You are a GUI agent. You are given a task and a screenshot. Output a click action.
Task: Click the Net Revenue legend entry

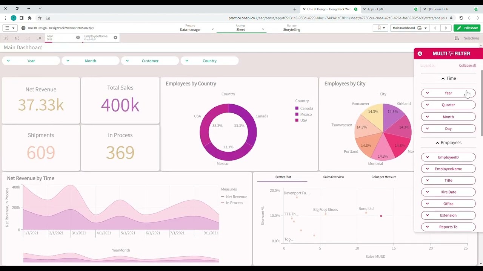[234, 197]
